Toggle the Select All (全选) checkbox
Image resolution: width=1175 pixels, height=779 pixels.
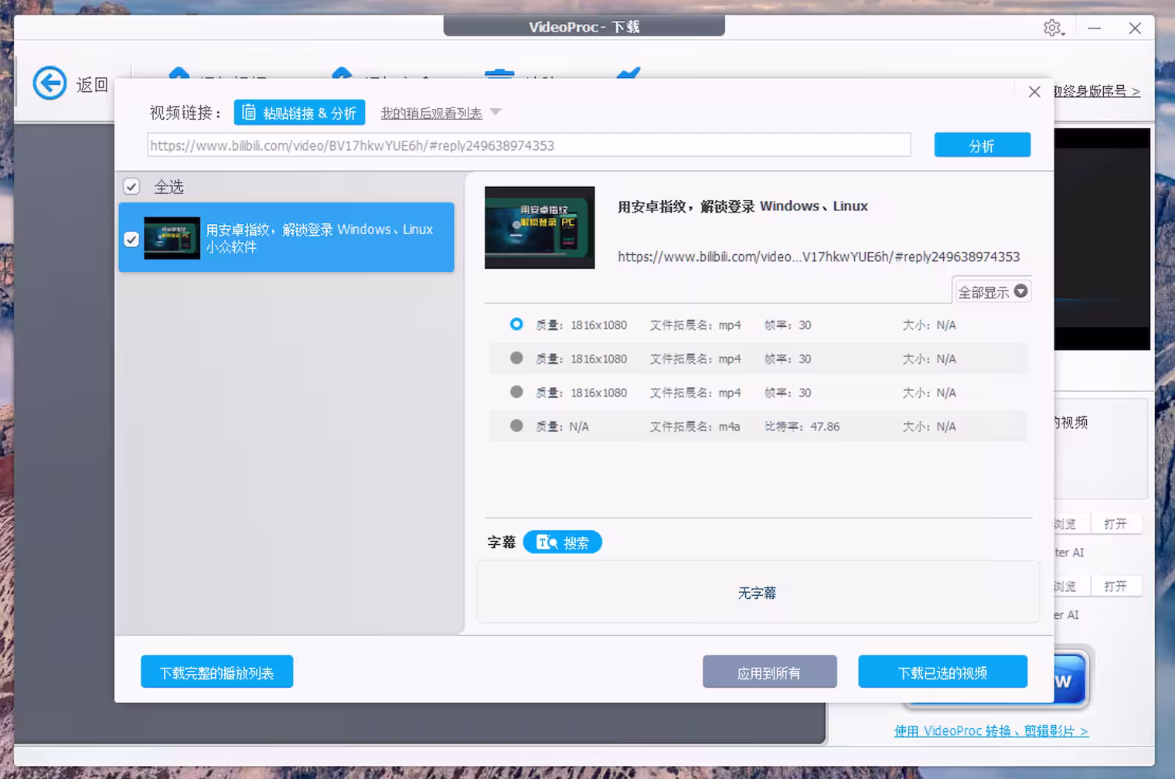pyautogui.click(x=131, y=187)
